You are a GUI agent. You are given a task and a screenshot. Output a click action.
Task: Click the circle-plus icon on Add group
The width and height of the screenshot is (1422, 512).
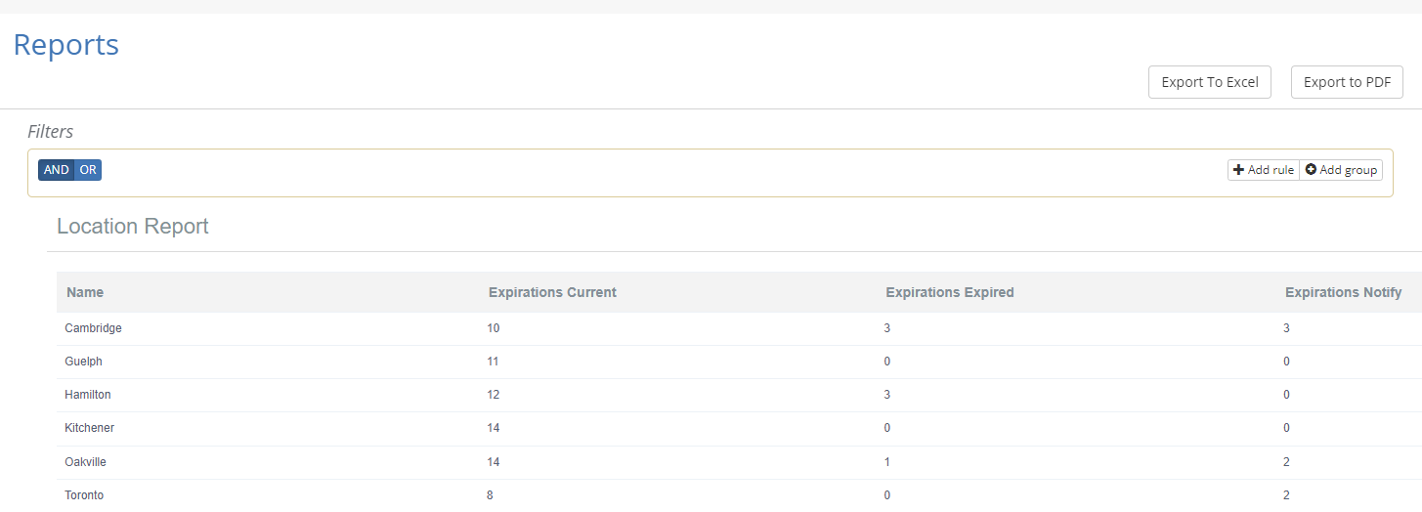pyautogui.click(x=1311, y=170)
